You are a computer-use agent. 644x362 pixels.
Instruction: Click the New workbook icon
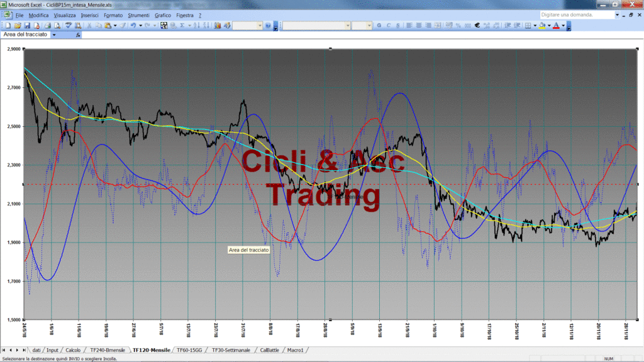[8, 25]
